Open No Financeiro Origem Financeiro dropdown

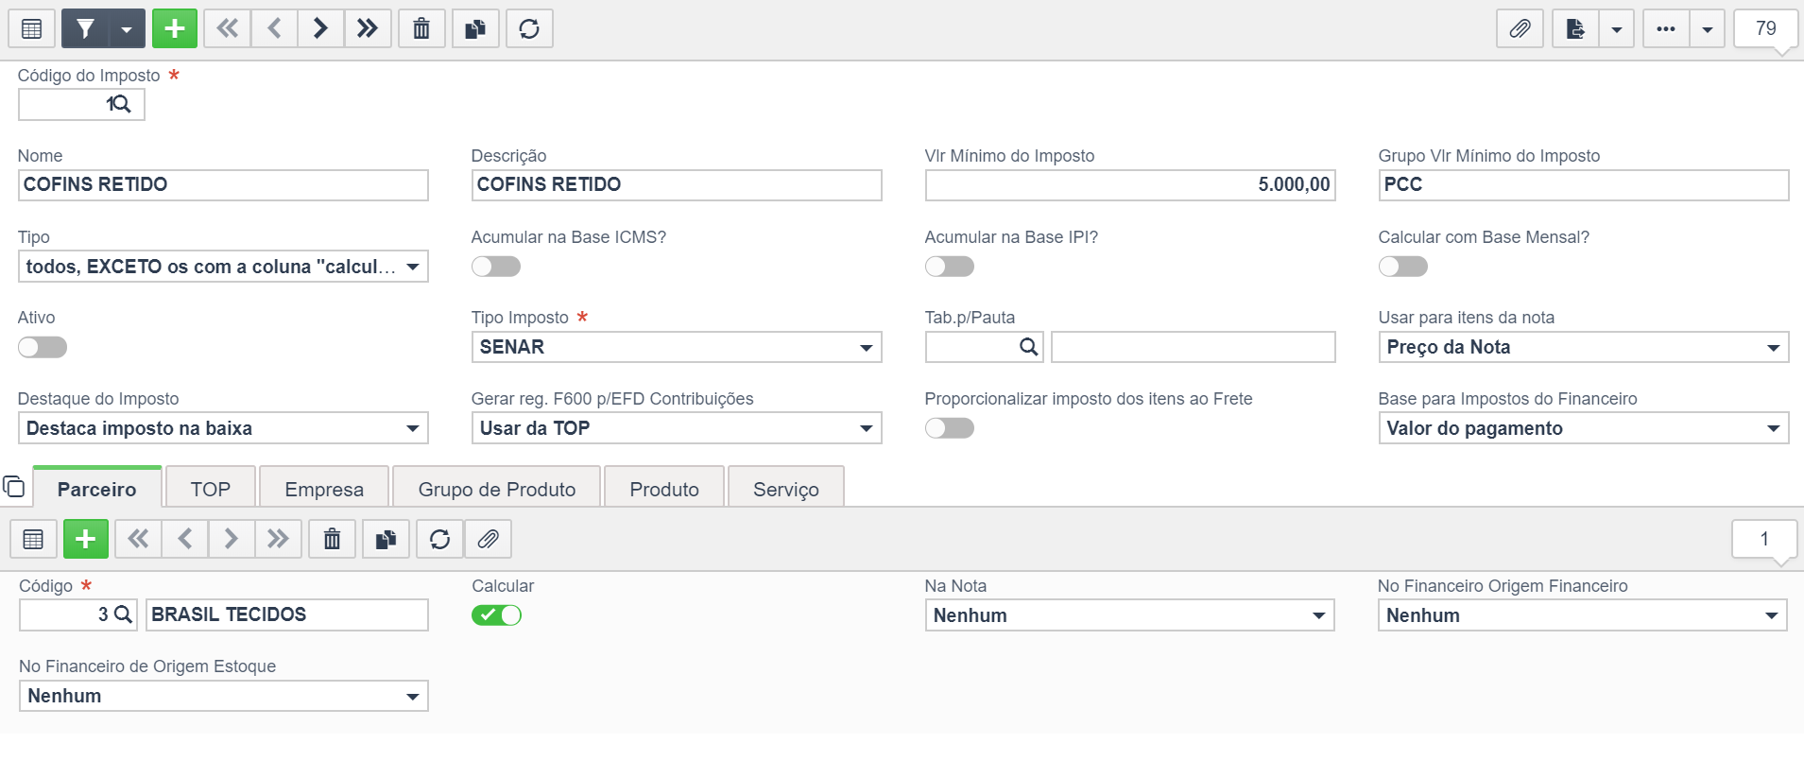[x=1583, y=615]
